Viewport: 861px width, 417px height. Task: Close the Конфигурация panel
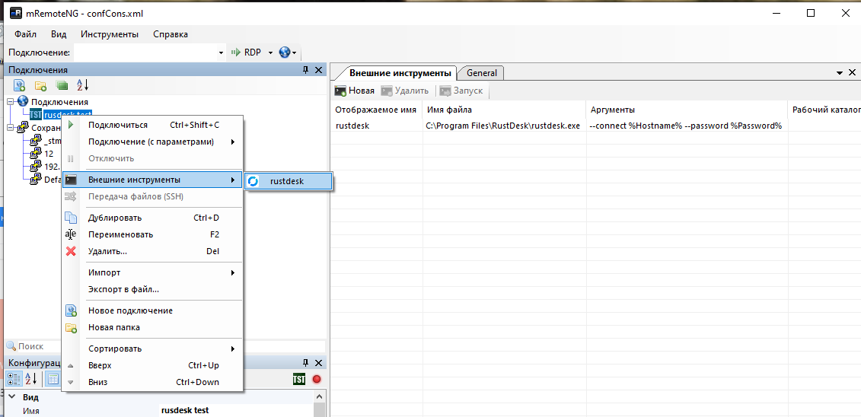tap(318, 363)
